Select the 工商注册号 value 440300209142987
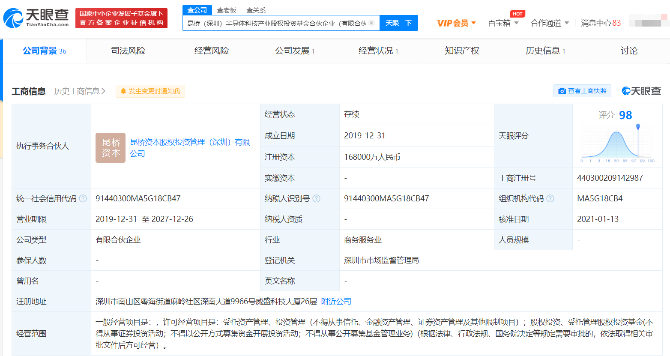This screenshot has width=670, height=356. (610, 178)
